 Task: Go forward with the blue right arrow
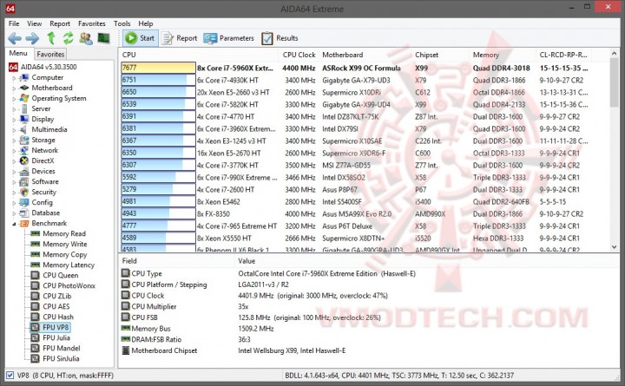coord(32,38)
